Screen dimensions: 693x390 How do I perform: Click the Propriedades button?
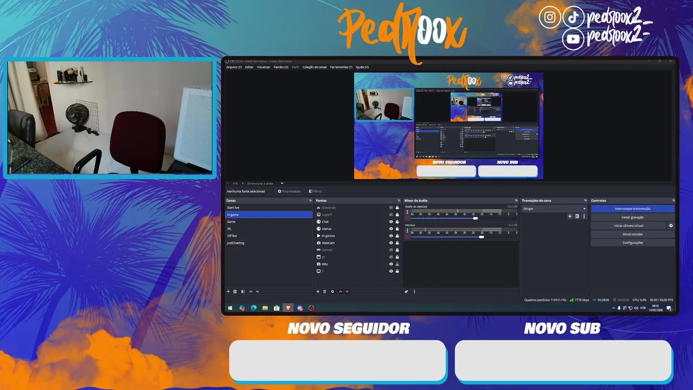click(x=290, y=191)
